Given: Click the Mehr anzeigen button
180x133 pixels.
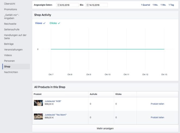Looking at the screenshot, I should [x=105, y=128].
